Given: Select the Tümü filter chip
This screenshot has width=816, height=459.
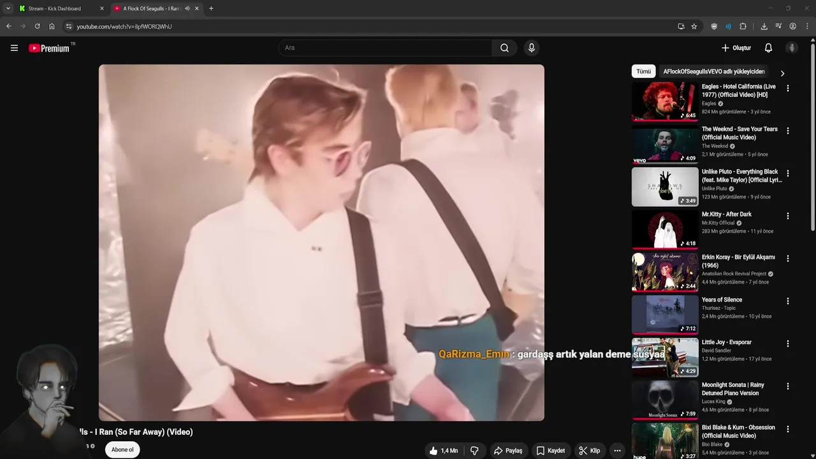Looking at the screenshot, I should click(643, 71).
